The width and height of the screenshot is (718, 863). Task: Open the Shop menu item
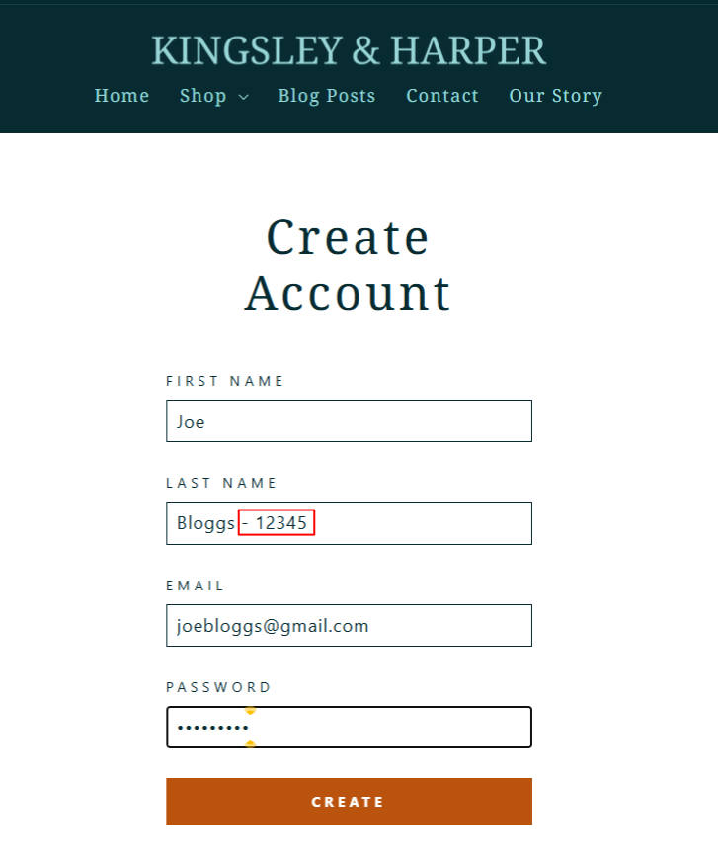click(x=203, y=96)
